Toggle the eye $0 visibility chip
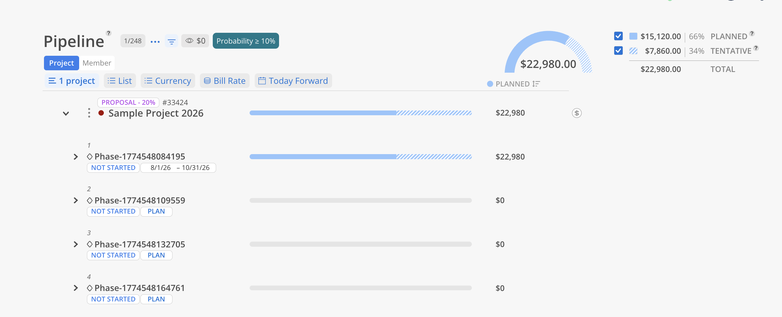The height and width of the screenshot is (317, 782). (195, 41)
